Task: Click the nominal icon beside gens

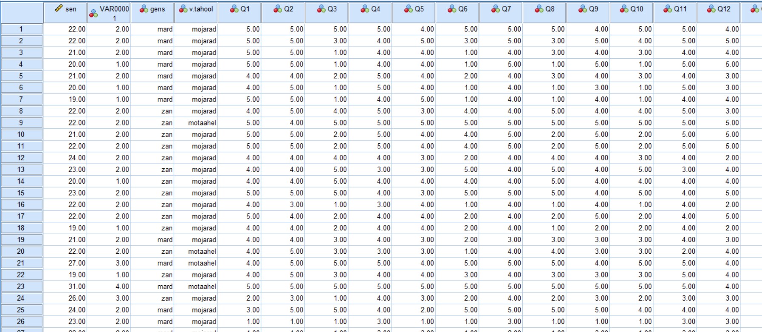Action: 144,9
